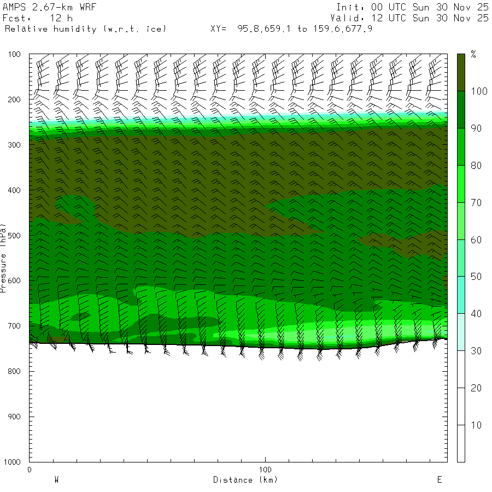Click the '0' distance axis label
Screen dimensions: 492x492
click(30, 470)
